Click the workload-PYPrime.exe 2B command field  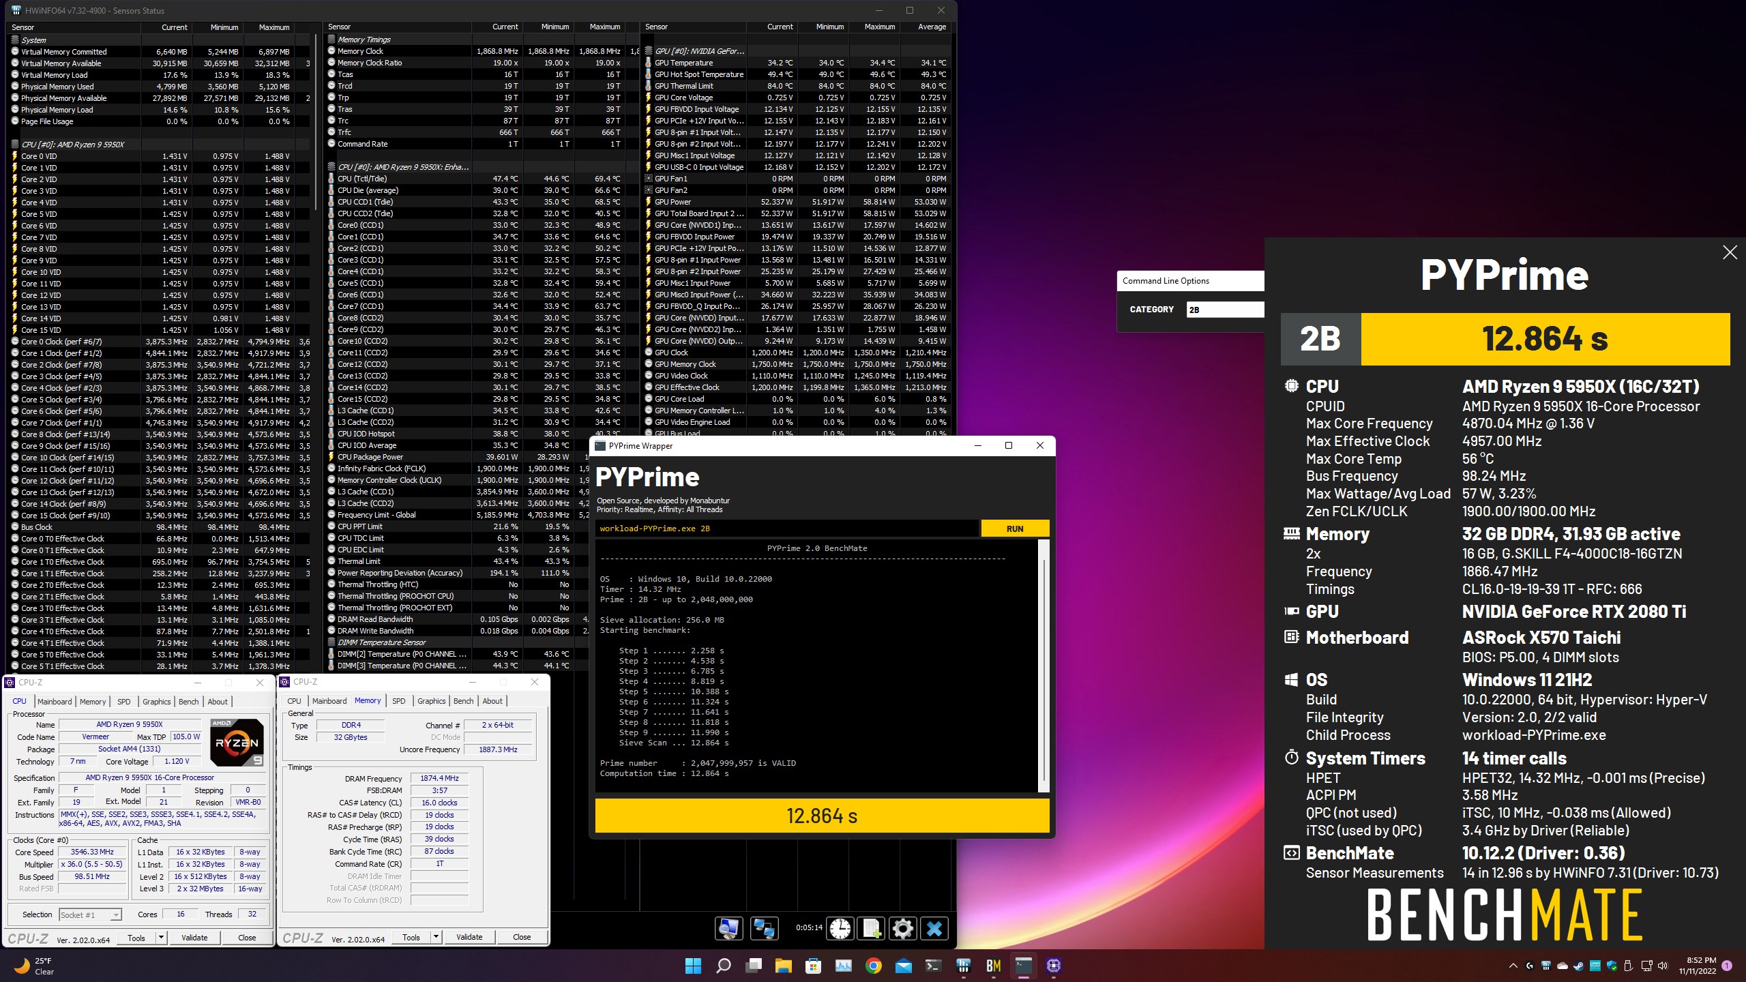[x=787, y=529]
